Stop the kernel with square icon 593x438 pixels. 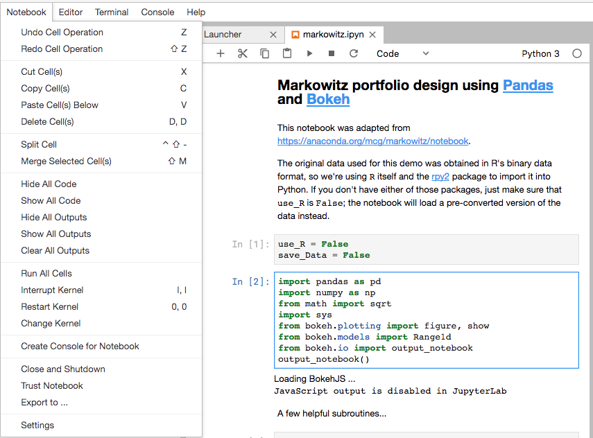pos(332,53)
